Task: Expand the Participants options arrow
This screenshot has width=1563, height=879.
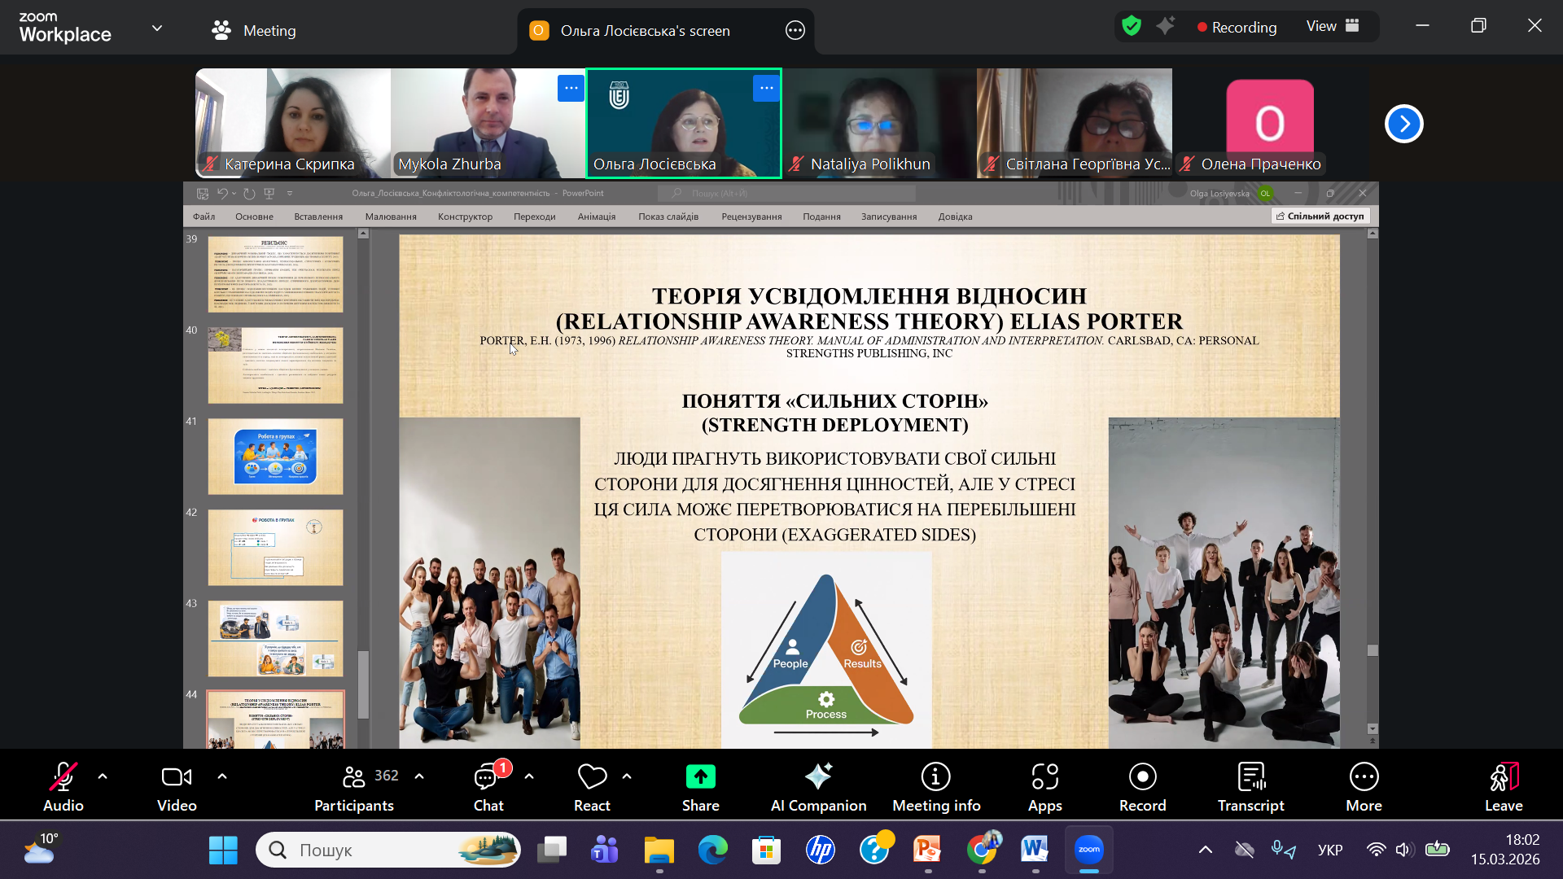Action: (x=419, y=776)
